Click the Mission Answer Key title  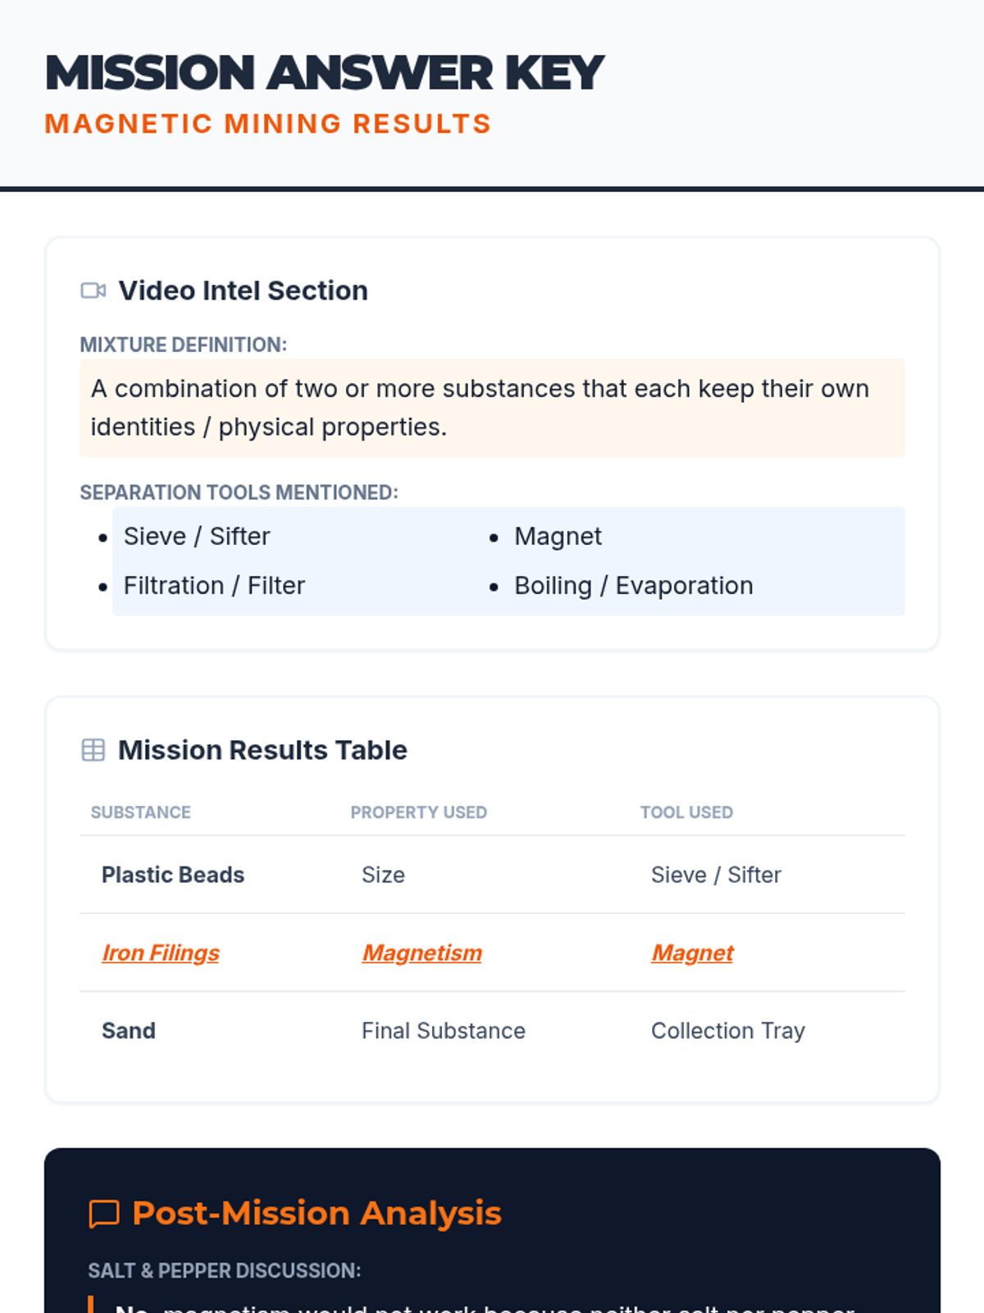[x=325, y=73]
